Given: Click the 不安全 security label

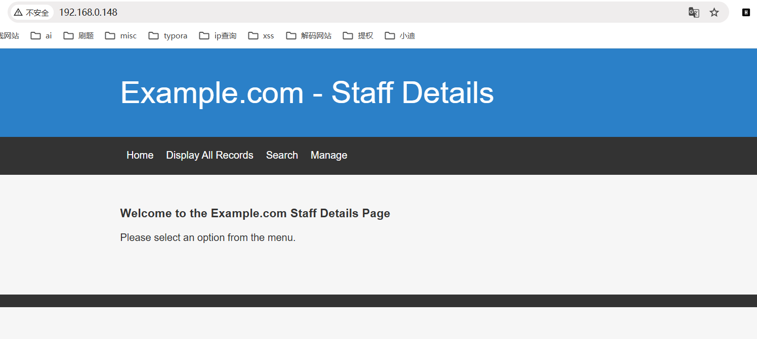Looking at the screenshot, I should (x=37, y=13).
